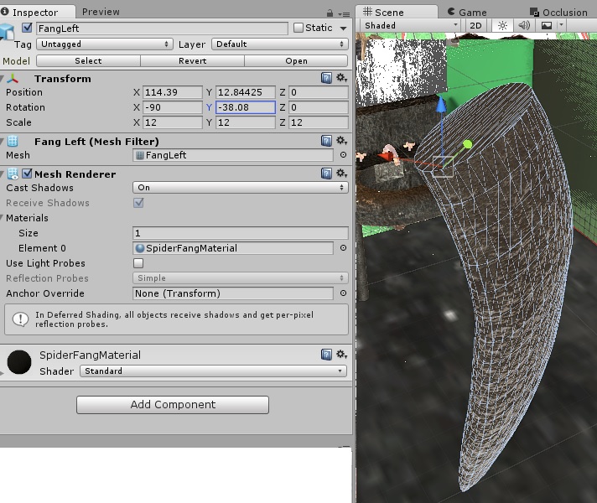The width and height of the screenshot is (597, 503).
Task: Click object picker circle next to FangLeft mesh
Action: [x=343, y=155]
